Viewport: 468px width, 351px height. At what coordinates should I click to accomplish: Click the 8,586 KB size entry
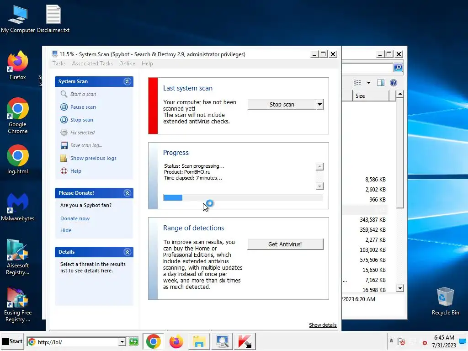tap(375, 179)
